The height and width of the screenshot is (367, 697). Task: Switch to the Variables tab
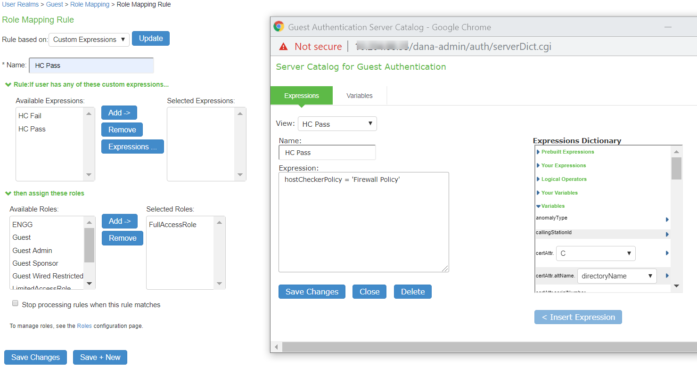point(359,96)
